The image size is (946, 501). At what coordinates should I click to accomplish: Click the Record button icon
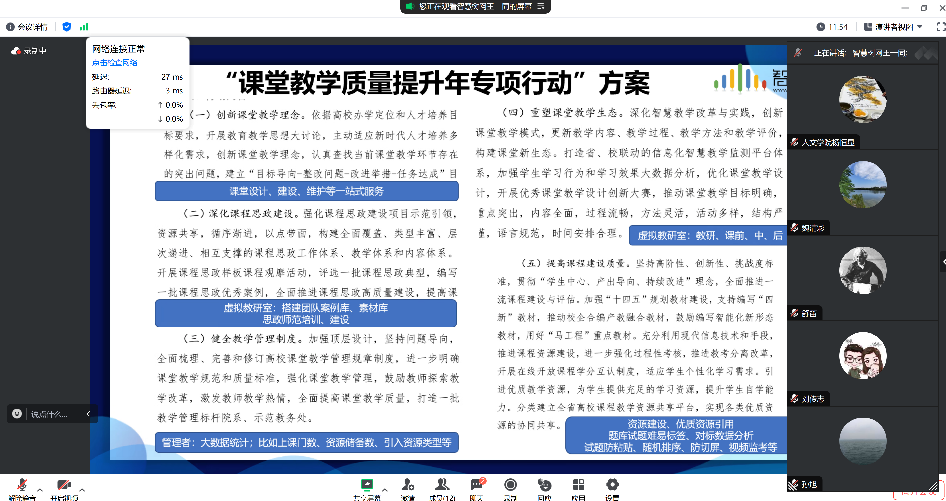tap(510, 485)
